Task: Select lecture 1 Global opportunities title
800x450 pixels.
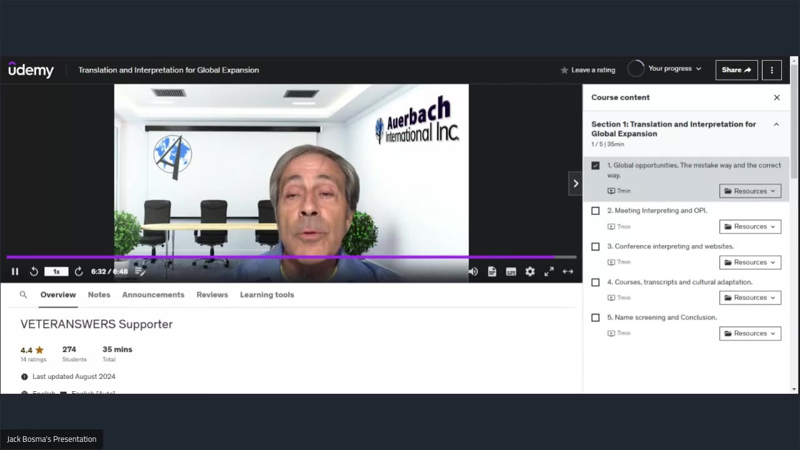Action: click(694, 170)
